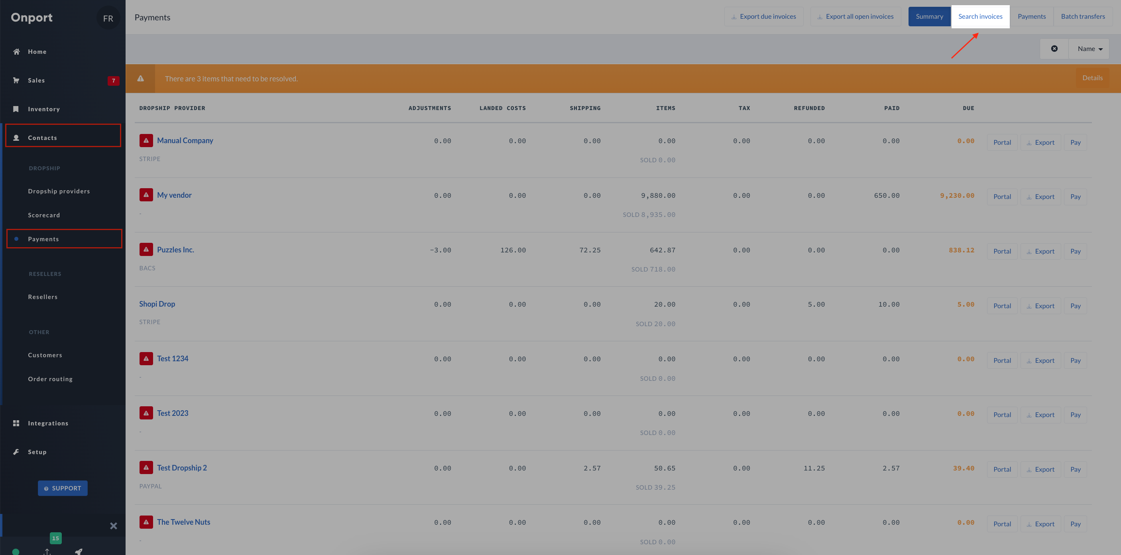Click the Inventory bookmark icon
The height and width of the screenshot is (555, 1121).
(x=16, y=109)
